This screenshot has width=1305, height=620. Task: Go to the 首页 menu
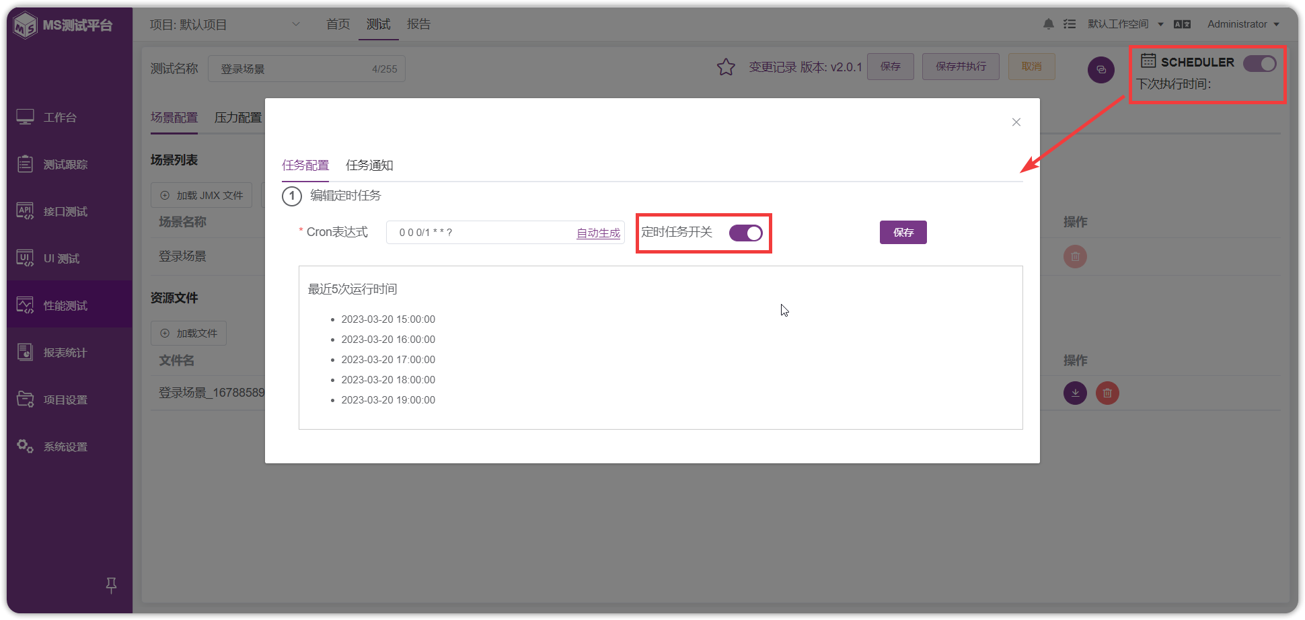coord(338,24)
